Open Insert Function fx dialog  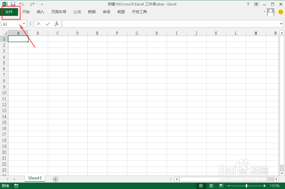(x=56, y=24)
